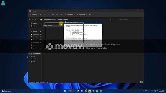Viewport: 166px width, 93px height.
Task: Open the Chat taskbar icon
Action: [82, 91]
